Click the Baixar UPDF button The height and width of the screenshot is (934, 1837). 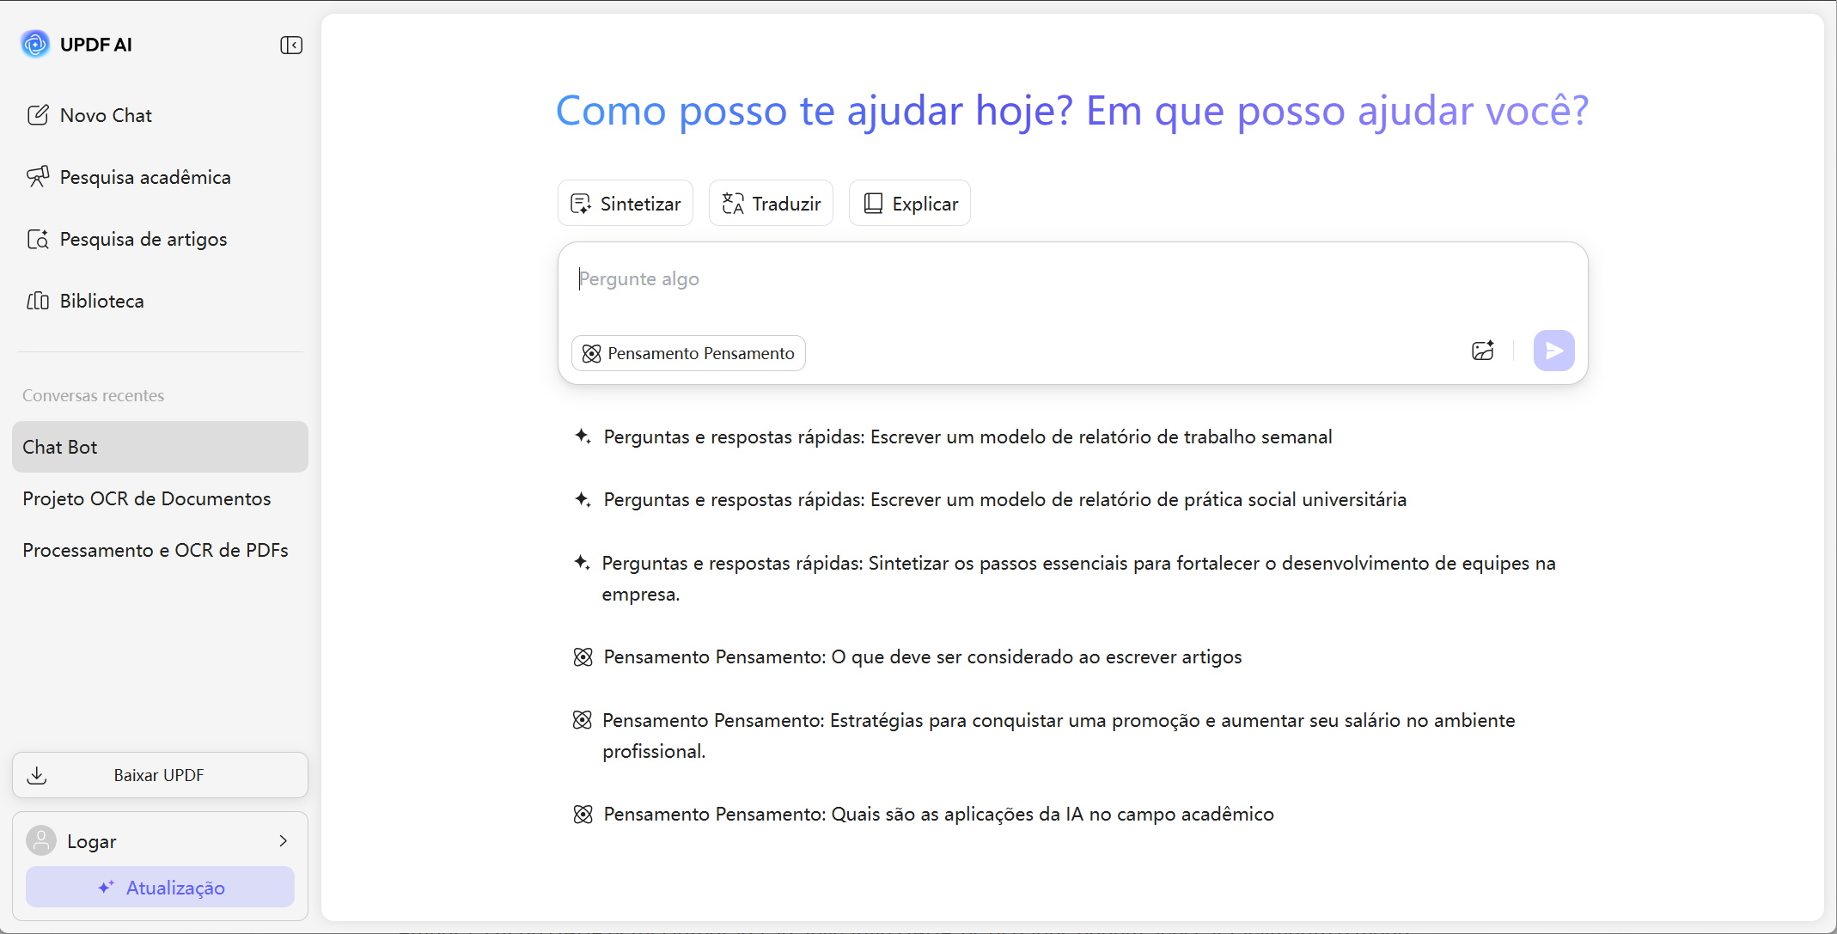(160, 775)
